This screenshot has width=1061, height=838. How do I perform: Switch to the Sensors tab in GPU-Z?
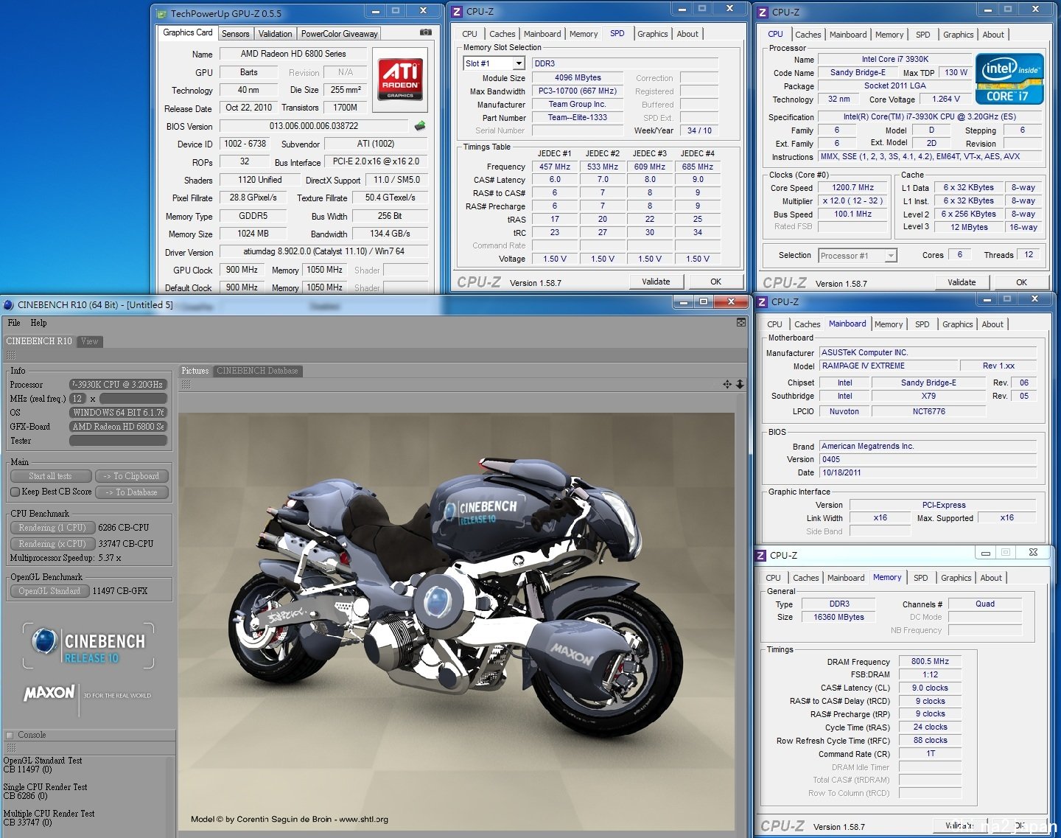coord(236,34)
